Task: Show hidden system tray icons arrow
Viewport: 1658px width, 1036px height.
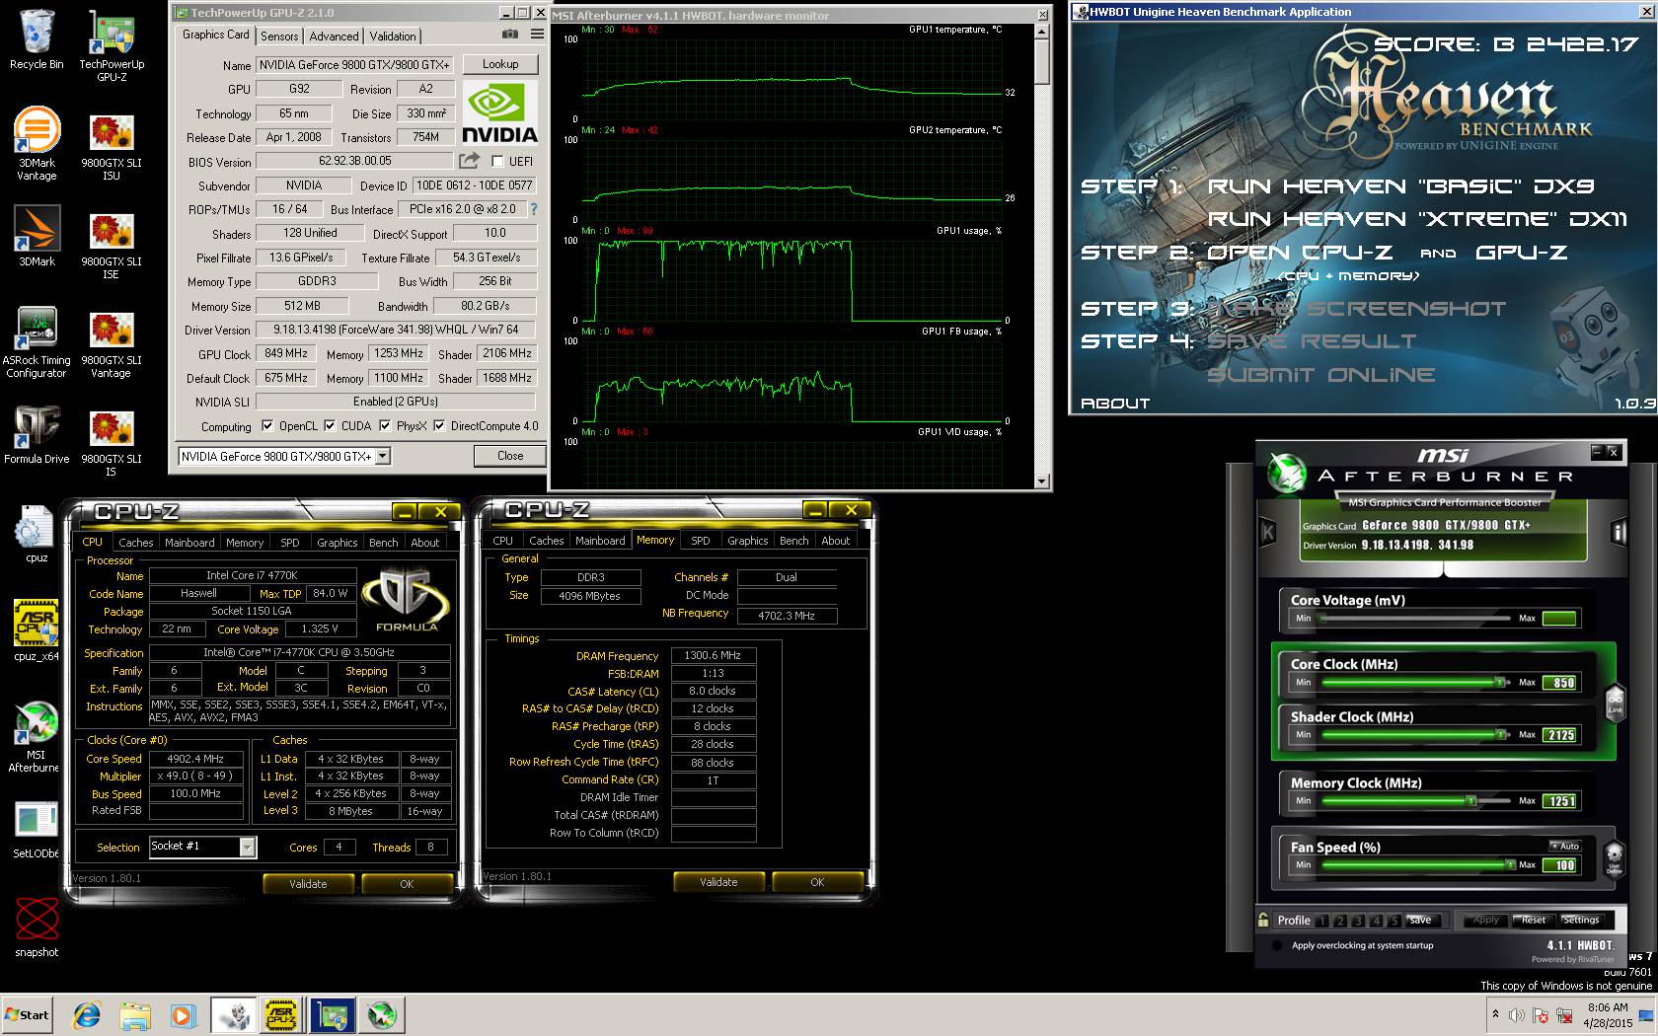Action: tap(1495, 1014)
